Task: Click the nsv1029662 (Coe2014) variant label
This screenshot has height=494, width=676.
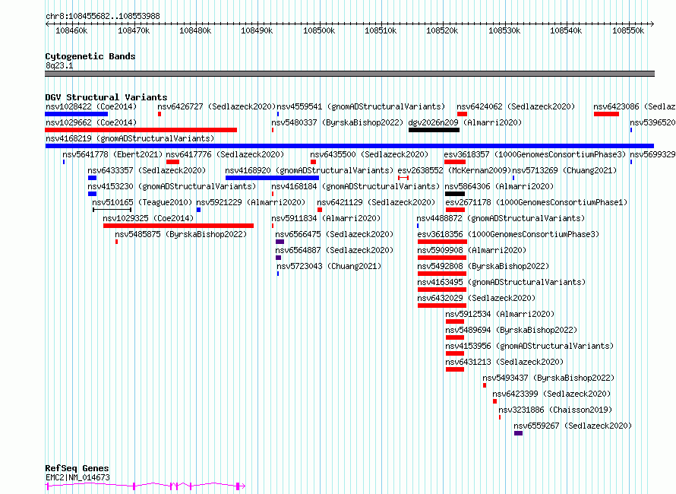Action: [91, 122]
